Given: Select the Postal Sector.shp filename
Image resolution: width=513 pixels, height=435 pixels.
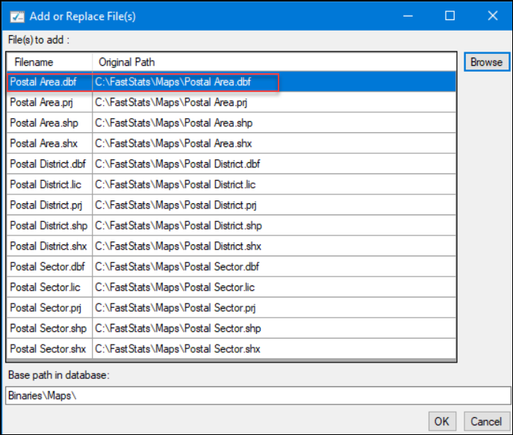Looking at the screenshot, I should pos(49,329).
